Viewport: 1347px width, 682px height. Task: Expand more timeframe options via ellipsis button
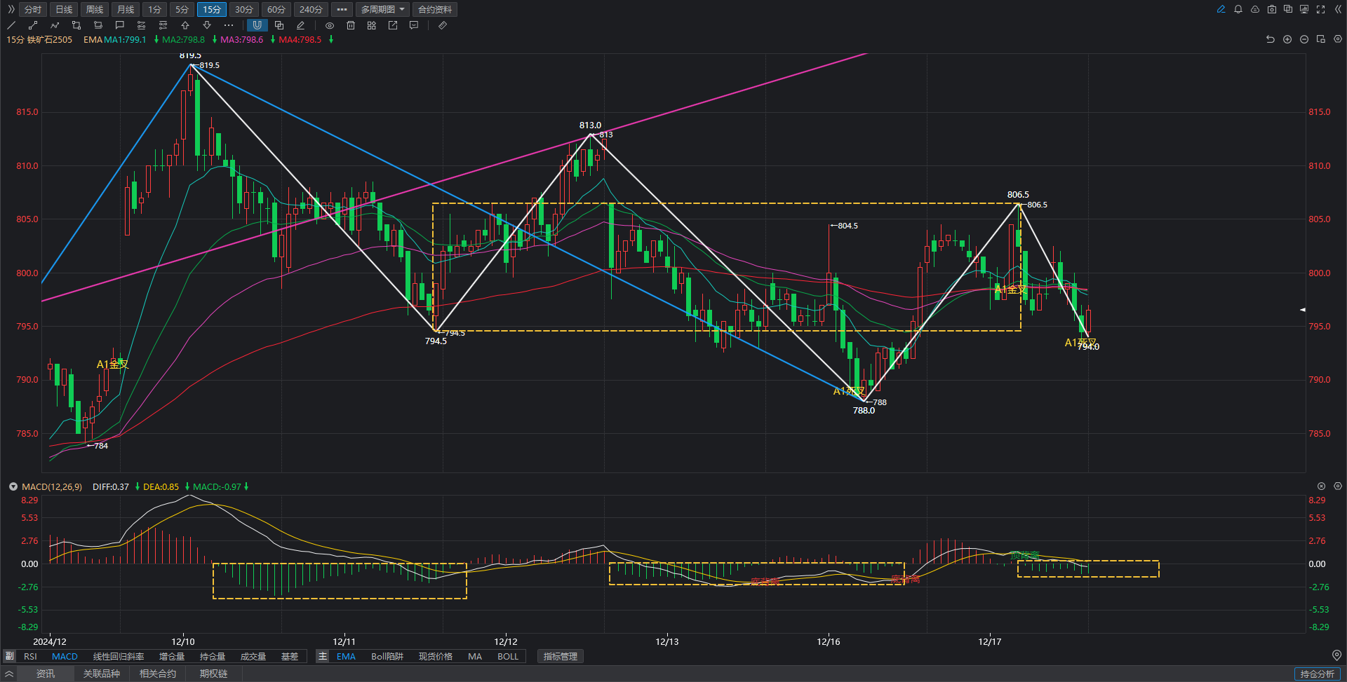[342, 9]
